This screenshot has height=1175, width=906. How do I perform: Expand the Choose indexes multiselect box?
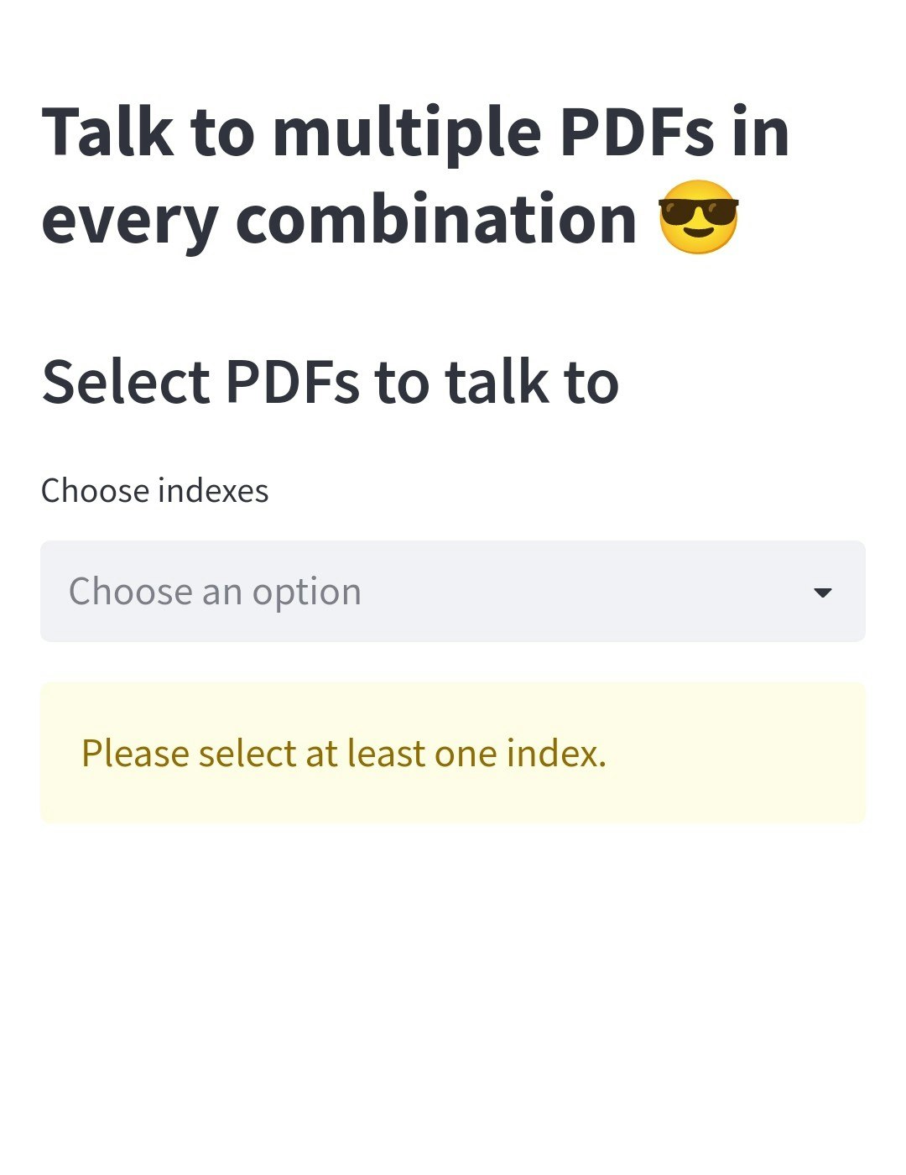pyautogui.click(x=453, y=592)
